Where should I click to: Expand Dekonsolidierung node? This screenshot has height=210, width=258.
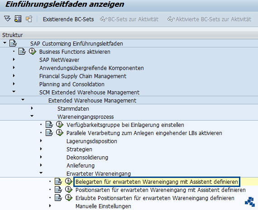pos(41,157)
